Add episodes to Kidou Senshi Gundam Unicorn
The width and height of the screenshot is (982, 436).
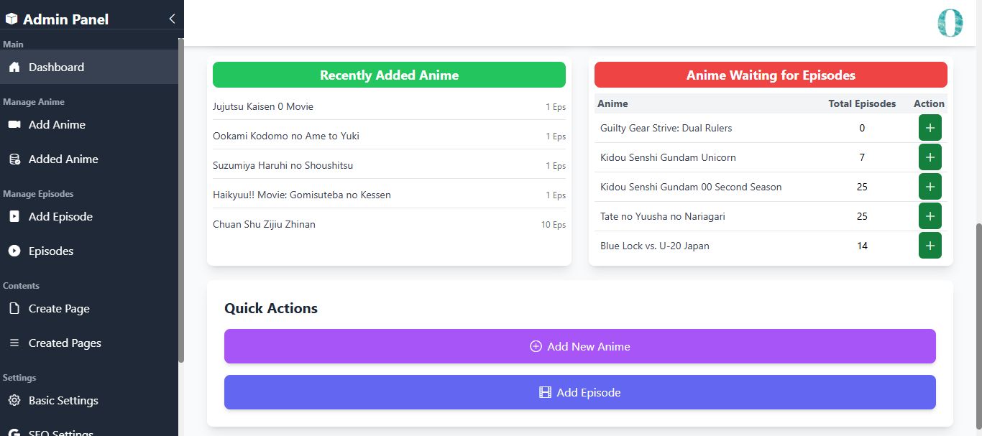click(x=930, y=157)
